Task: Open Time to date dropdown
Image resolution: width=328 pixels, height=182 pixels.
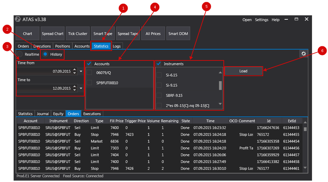Action: click(81, 88)
